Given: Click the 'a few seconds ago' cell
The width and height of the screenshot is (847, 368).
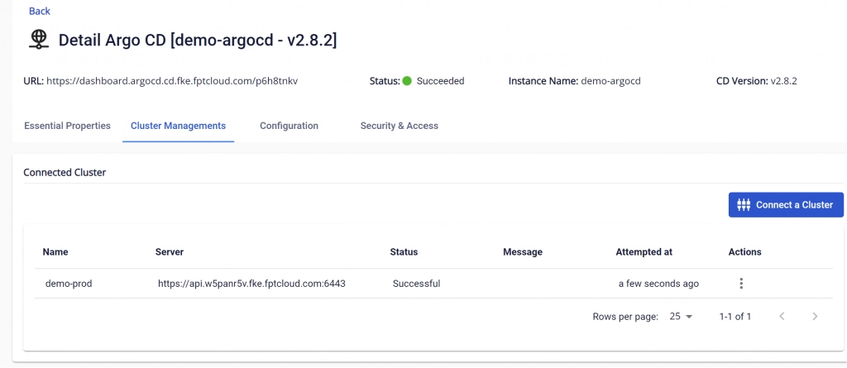Looking at the screenshot, I should (x=658, y=284).
